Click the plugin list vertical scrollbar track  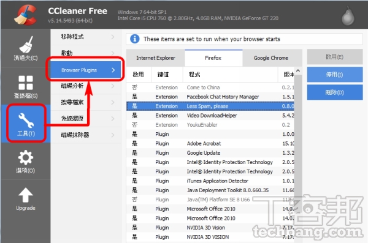[x=298, y=159]
